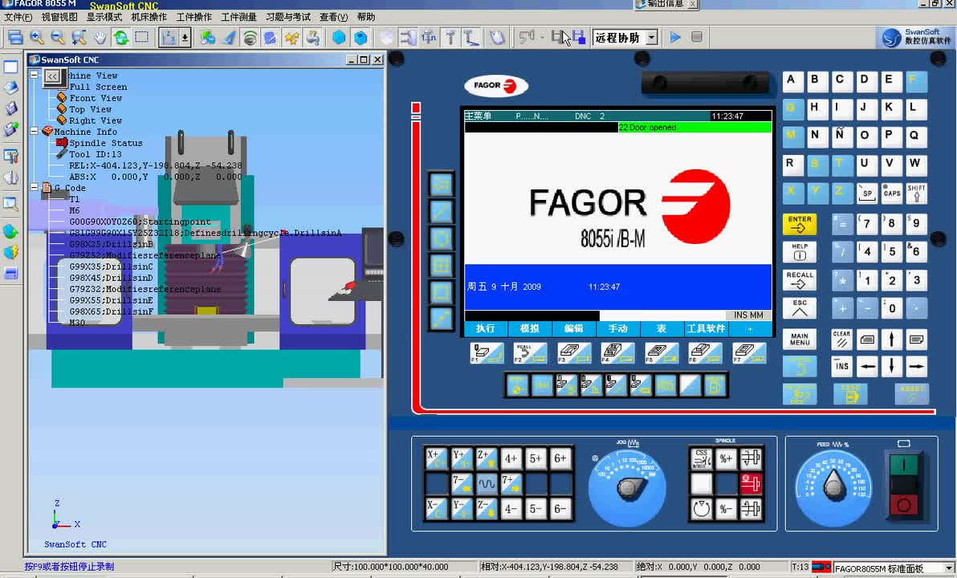Click the red spindle stop key

[x=751, y=483]
